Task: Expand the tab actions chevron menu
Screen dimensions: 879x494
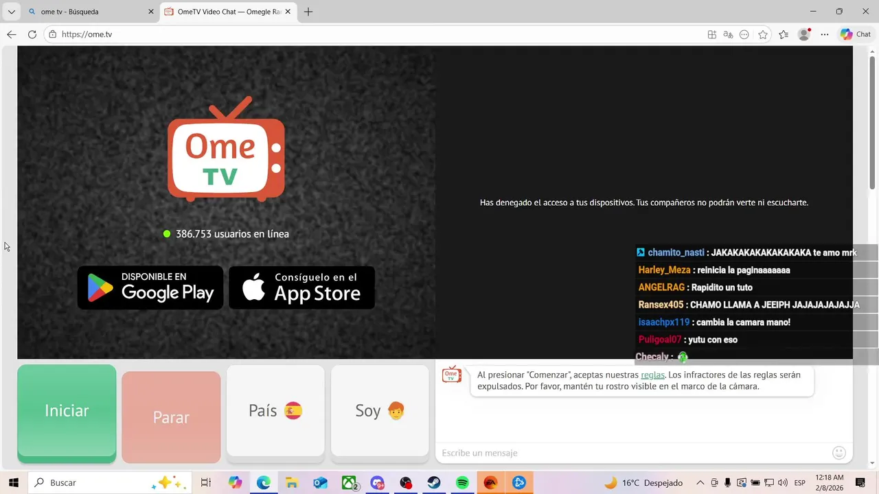Action: click(12, 12)
